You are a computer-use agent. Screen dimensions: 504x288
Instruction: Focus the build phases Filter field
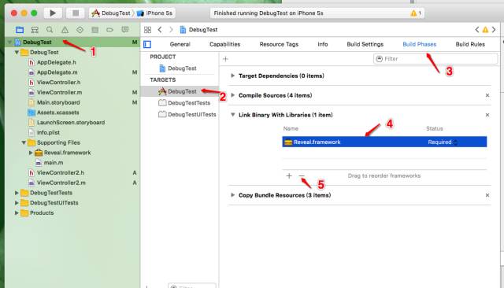point(435,59)
